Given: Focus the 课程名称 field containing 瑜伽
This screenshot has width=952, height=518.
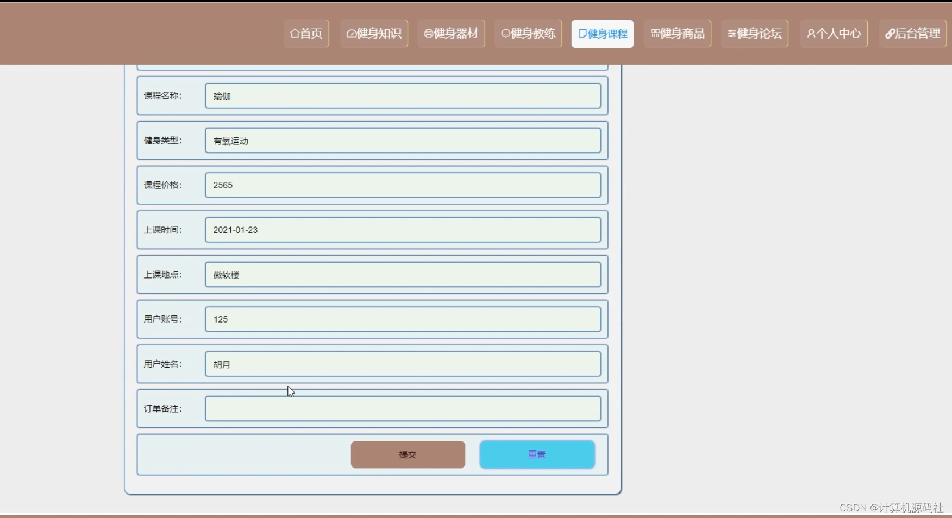Looking at the screenshot, I should [403, 96].
